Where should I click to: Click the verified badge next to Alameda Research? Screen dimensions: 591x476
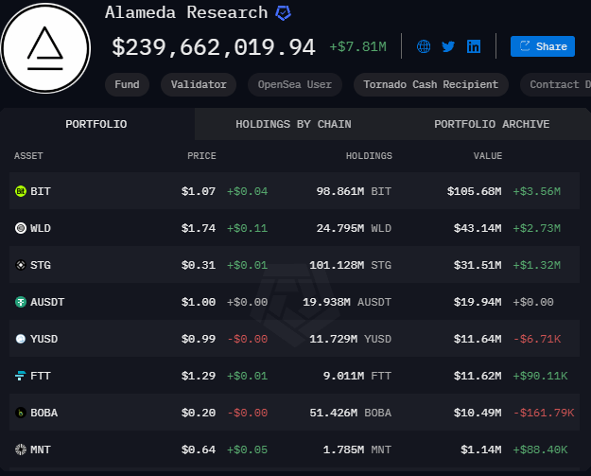(x=283, y=13)
